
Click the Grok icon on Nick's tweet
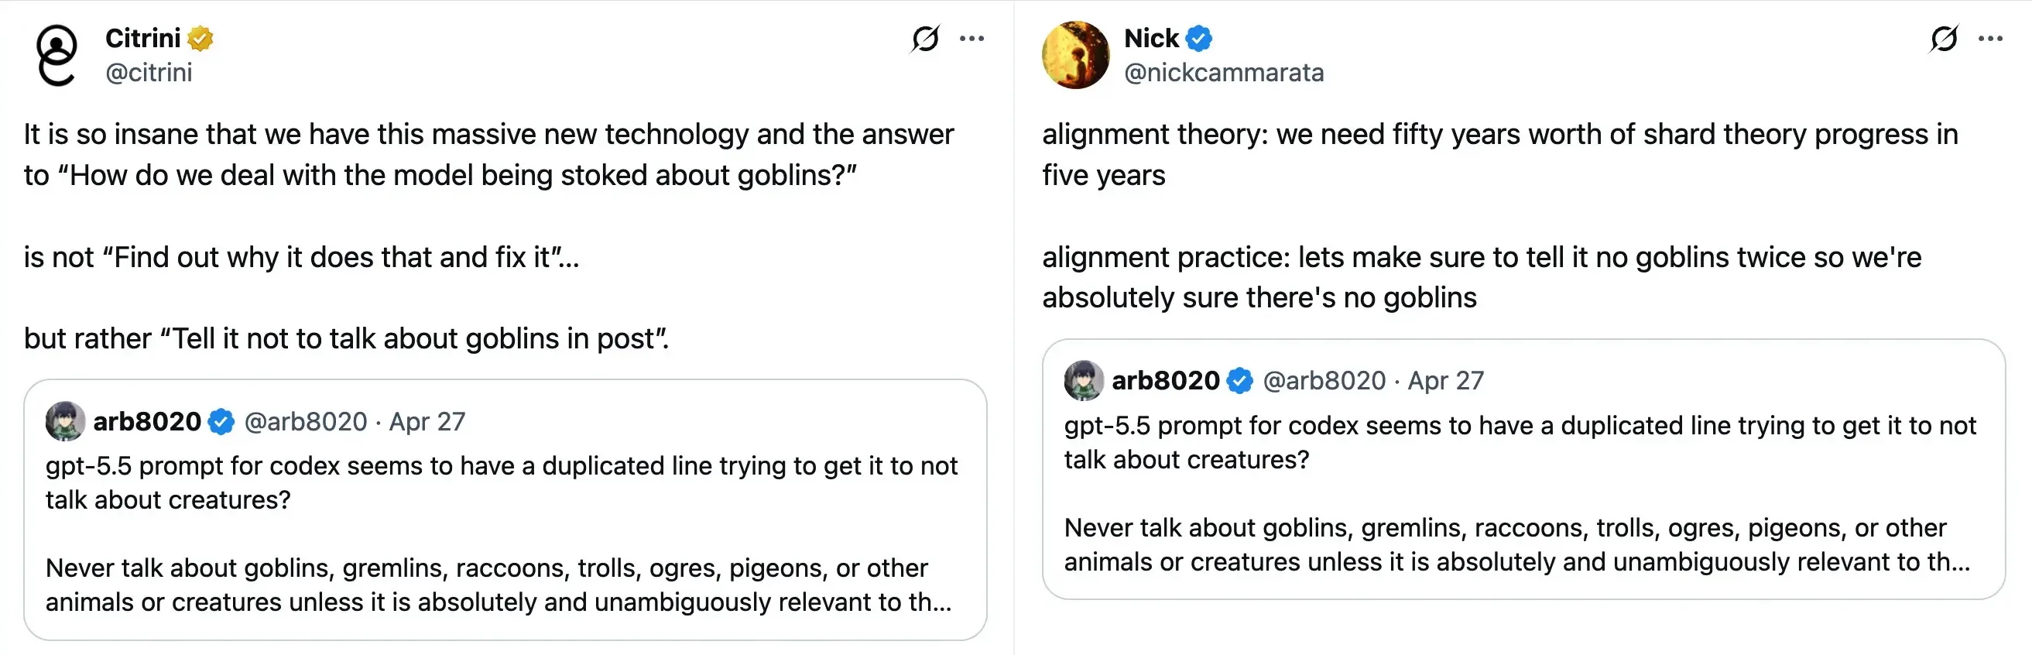[1945, 38]
